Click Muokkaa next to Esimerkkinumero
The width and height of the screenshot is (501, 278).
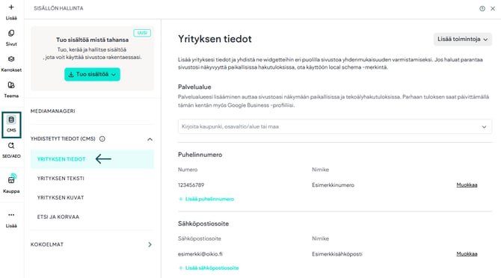click(467, 185)
